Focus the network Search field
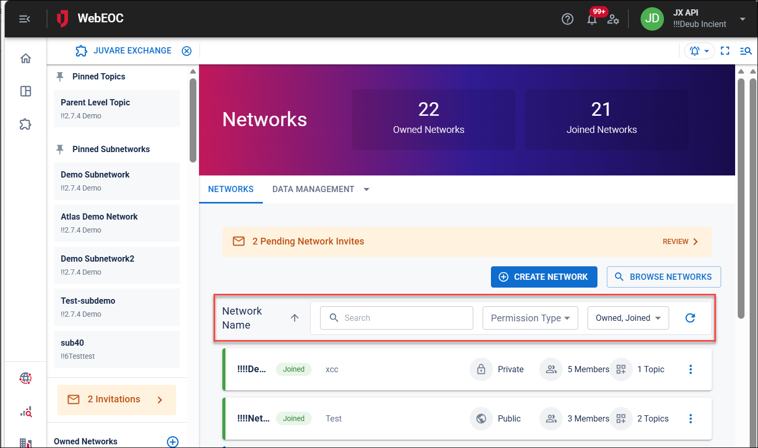Viewport: 758px width, 448px height. click(396, 318)
